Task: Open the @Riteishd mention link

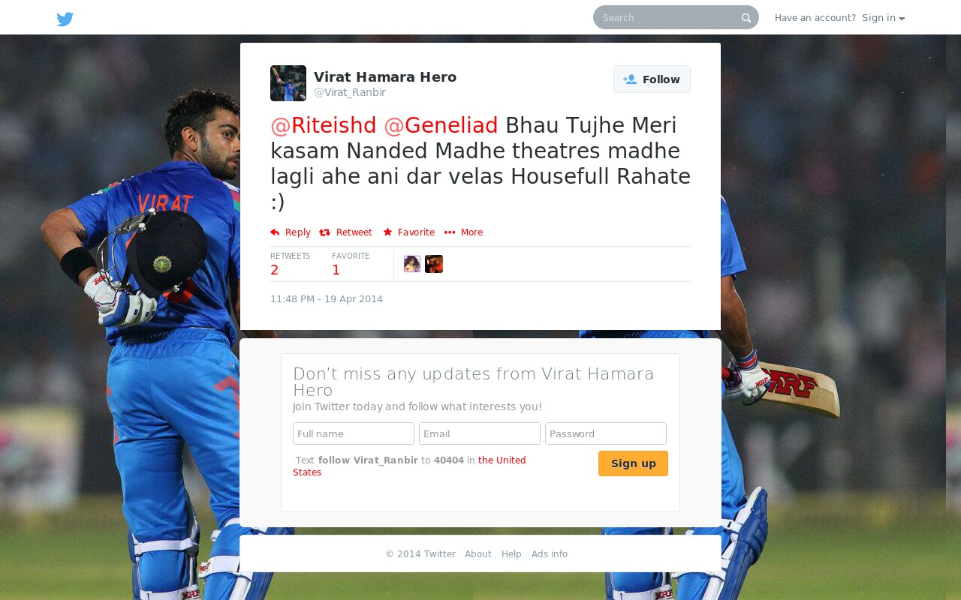Action: coord(324,125)
